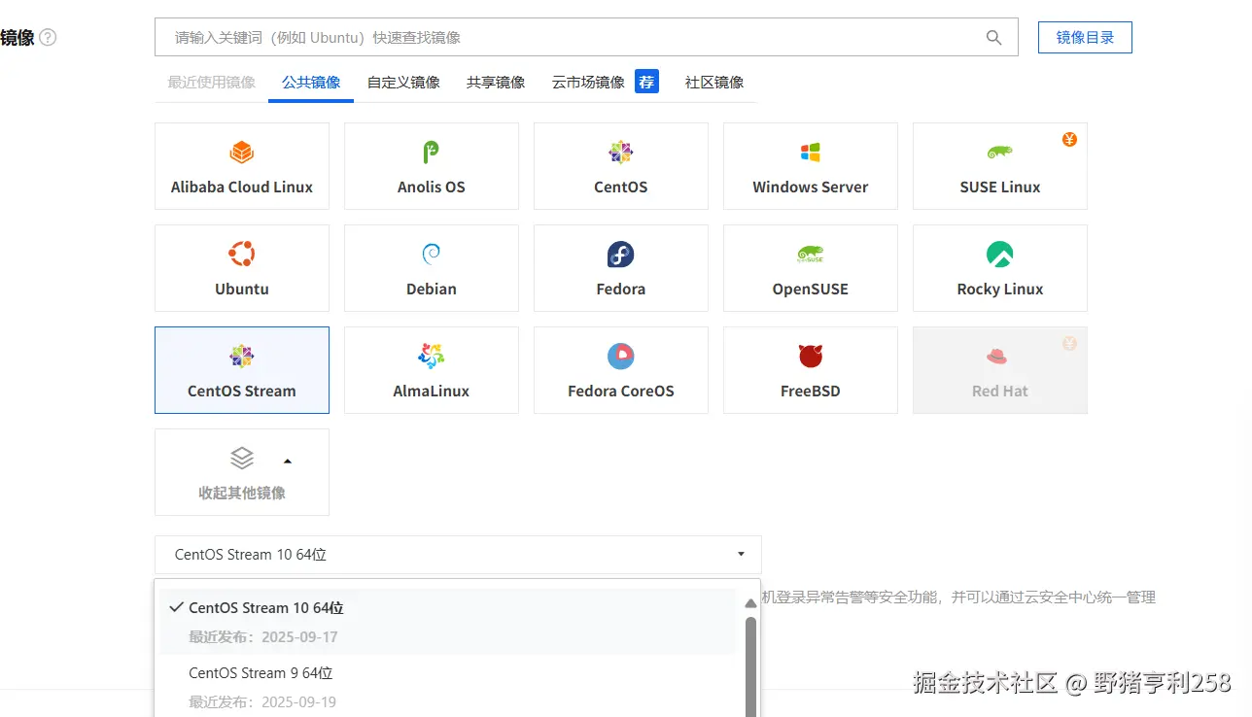Click the dropdown list scrollbar thumb

point(750,666)
